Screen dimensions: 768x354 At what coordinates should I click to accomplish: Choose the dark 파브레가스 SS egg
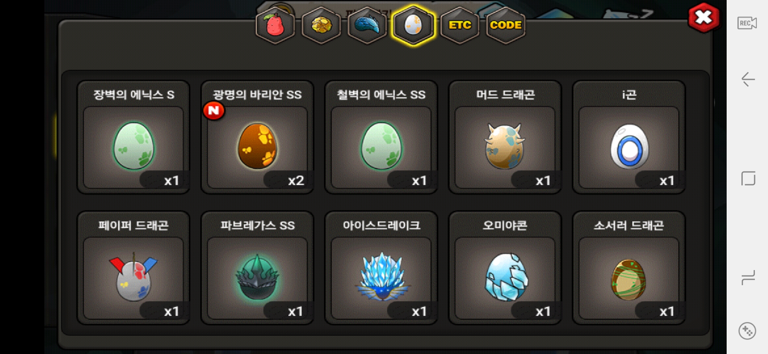[257, 268]
